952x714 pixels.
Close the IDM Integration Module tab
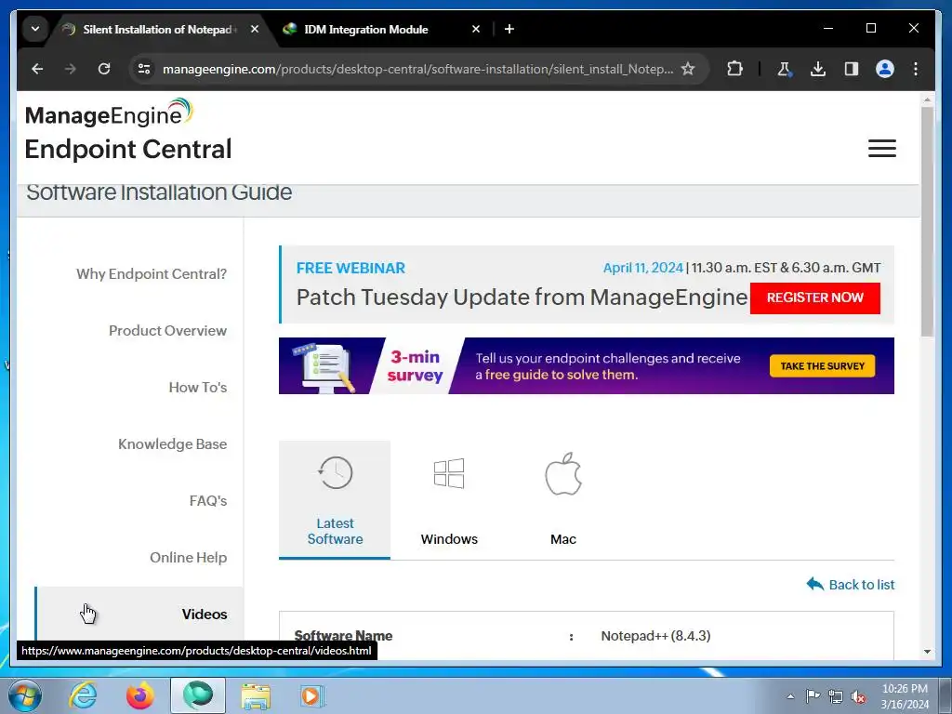coord(476,29)
